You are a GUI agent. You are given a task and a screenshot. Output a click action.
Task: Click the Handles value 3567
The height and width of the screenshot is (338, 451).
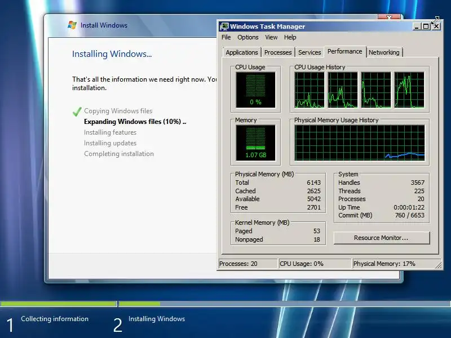pos(417,183)
